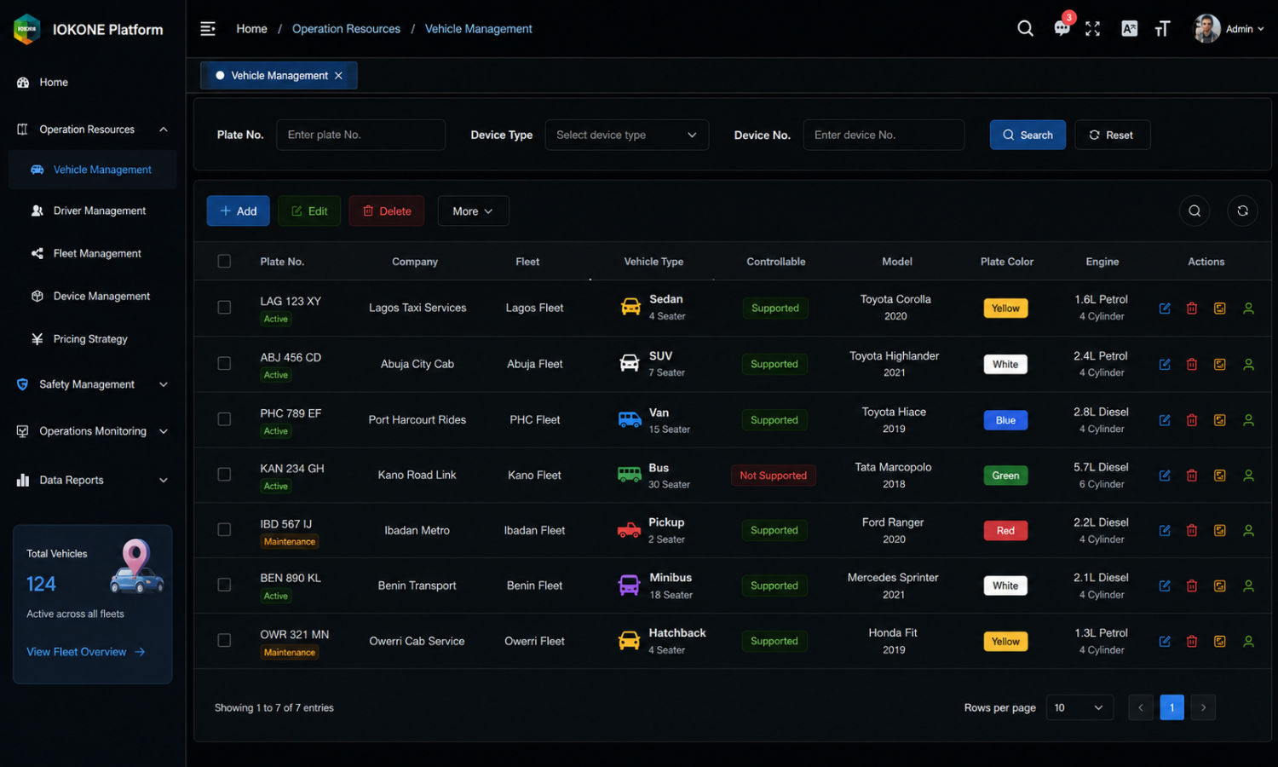1278x767 pixels.
Task: Click delete trash icon for KAN 234 GH row
Action: tap(1192, 476)
